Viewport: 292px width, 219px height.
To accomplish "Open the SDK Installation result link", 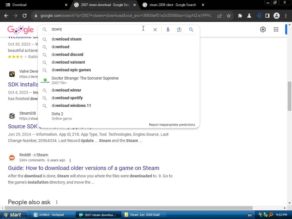I will point(23,84).
